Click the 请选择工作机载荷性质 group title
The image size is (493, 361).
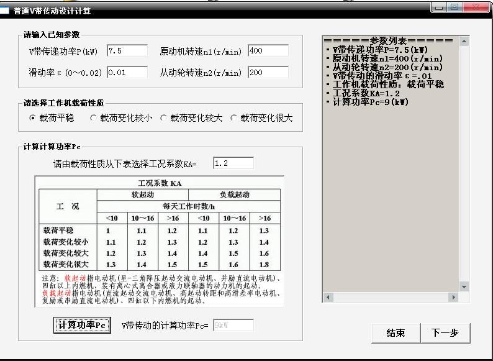[63, 103]
